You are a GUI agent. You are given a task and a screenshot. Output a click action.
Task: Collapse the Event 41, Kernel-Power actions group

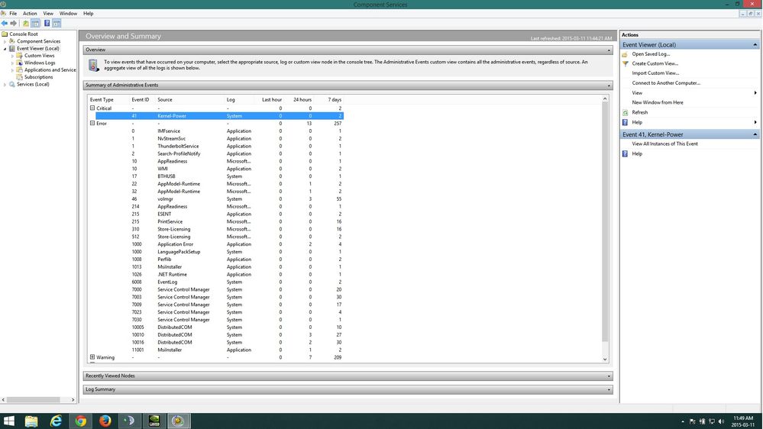(755, 135)
